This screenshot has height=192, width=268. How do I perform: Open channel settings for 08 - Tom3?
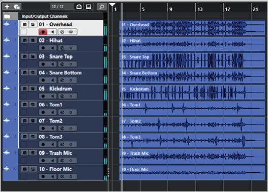point(62,144)
